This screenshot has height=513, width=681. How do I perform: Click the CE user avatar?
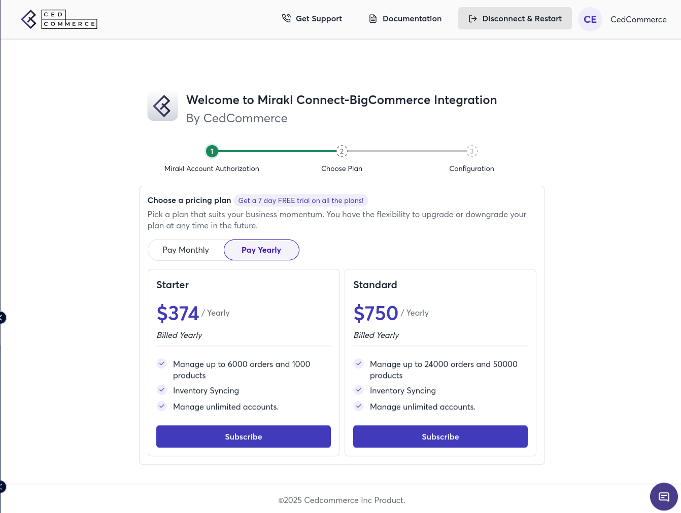[x=590, y=19]
